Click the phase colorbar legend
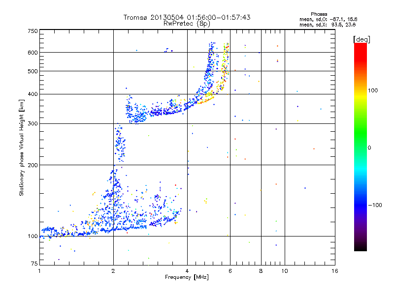Viewport: 394px width, 295px height. point(361,147)
